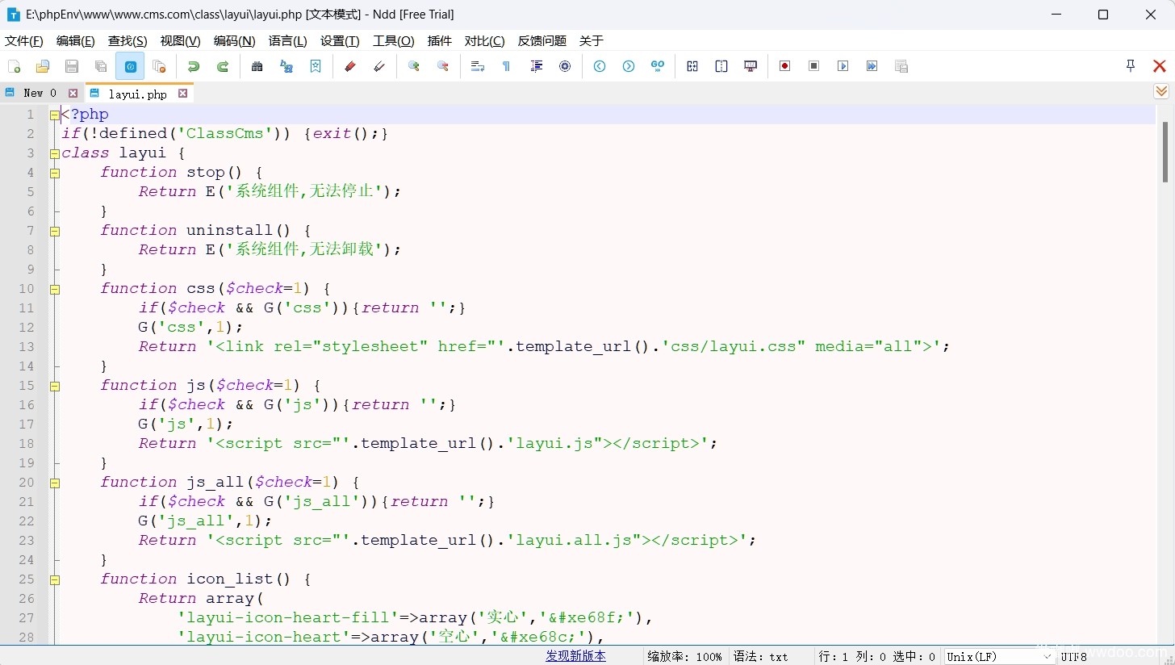Click the Zoom In magnifier icon
1175x665 pixels.
[414, 66]
